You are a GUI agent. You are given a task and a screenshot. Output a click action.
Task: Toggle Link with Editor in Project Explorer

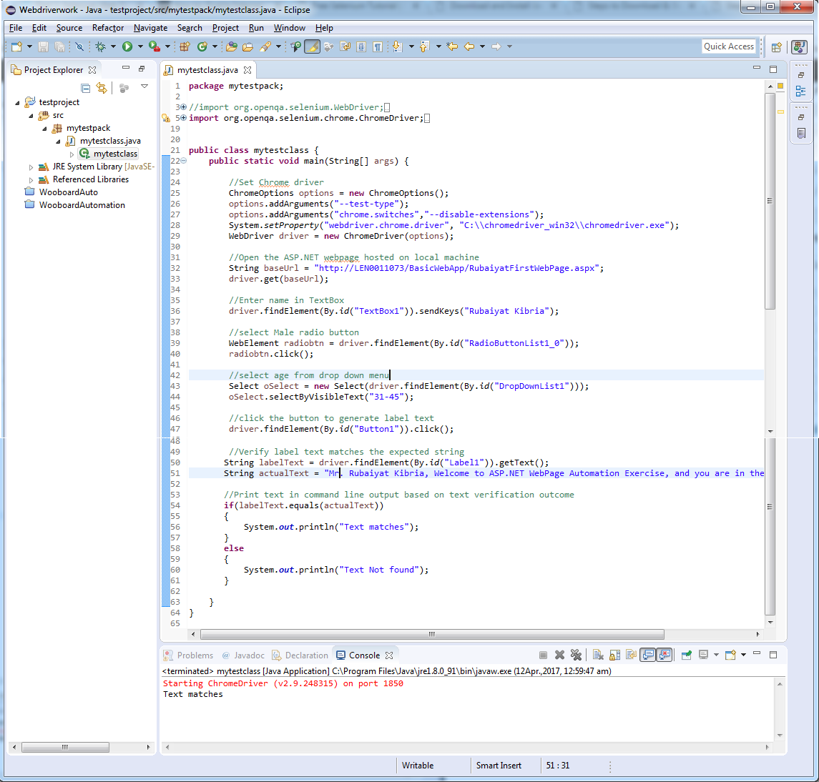(x=102, y=88)
